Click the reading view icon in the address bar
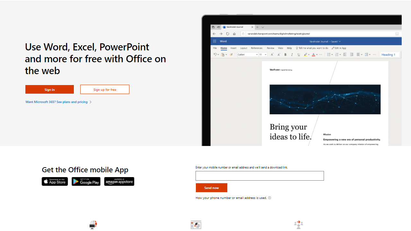Viewport: 411px width, 231px height. (397, 34)
